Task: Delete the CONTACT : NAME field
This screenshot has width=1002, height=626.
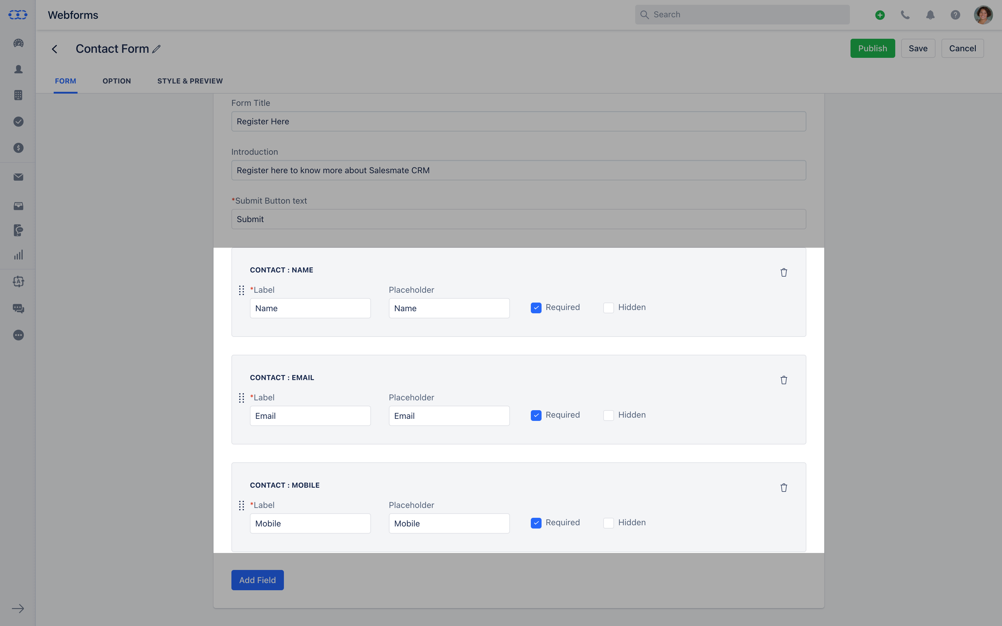Action: pyautogui.click(x=783, y=272)
